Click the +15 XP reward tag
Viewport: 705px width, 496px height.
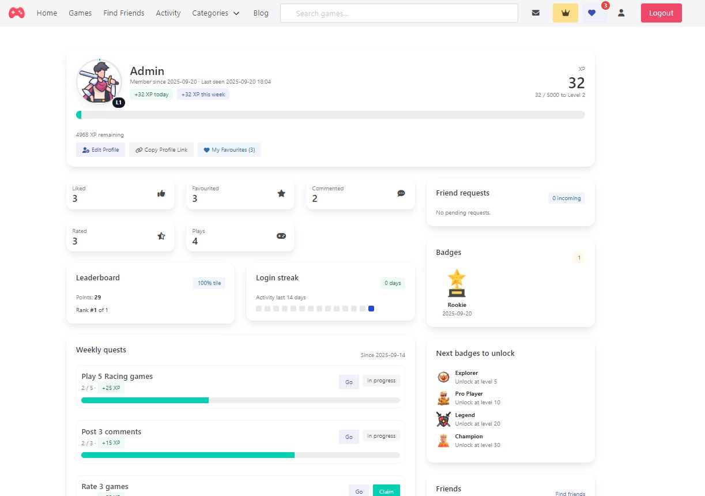click(x=111, y=443)
